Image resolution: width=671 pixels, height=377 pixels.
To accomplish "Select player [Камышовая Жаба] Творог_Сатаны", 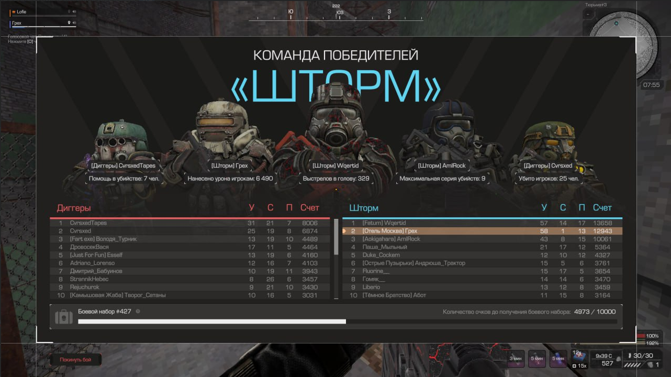I will (x=190, y=295).
